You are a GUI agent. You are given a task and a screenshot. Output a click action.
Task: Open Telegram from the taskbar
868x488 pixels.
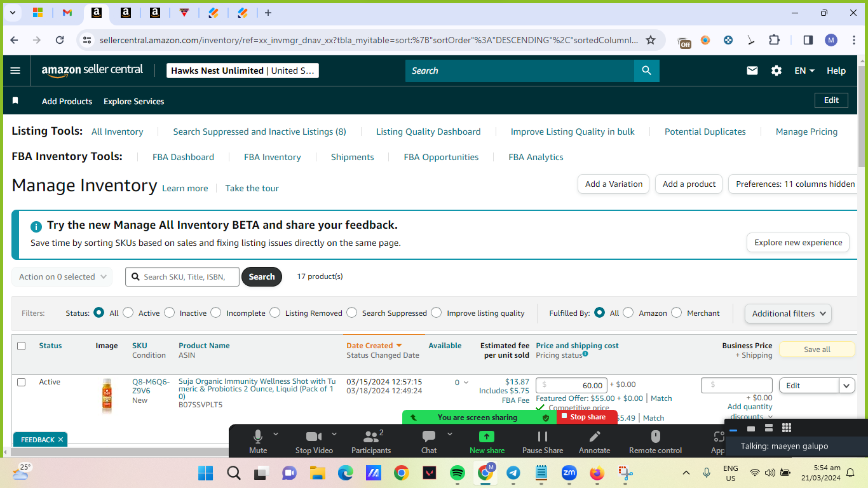click(x=513, y=473)
